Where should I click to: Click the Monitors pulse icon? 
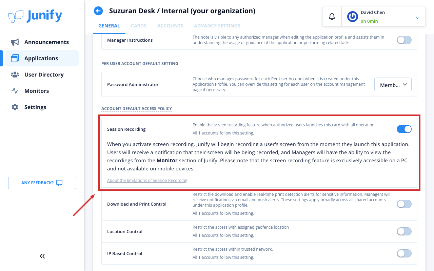(x=15, y=91)
